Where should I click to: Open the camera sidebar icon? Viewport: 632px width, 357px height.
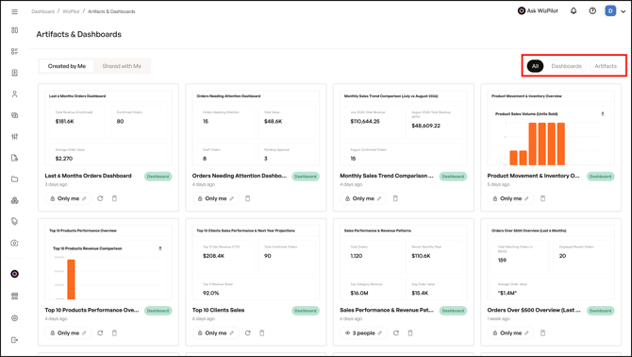[14, 243]
